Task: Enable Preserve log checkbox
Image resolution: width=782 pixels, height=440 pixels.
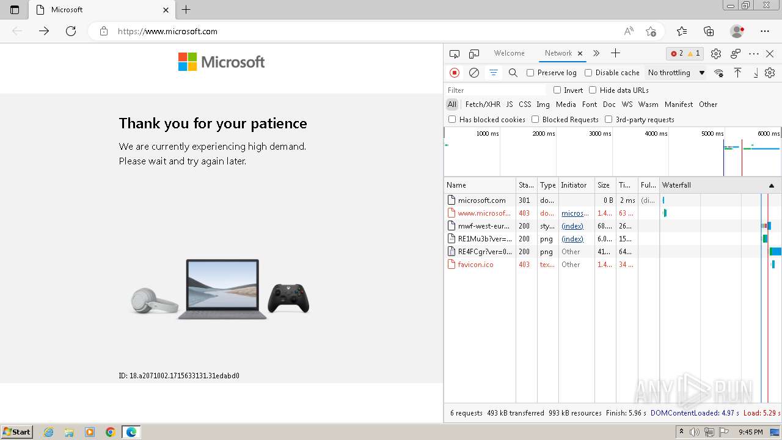Action: click(x=530, y=73)
